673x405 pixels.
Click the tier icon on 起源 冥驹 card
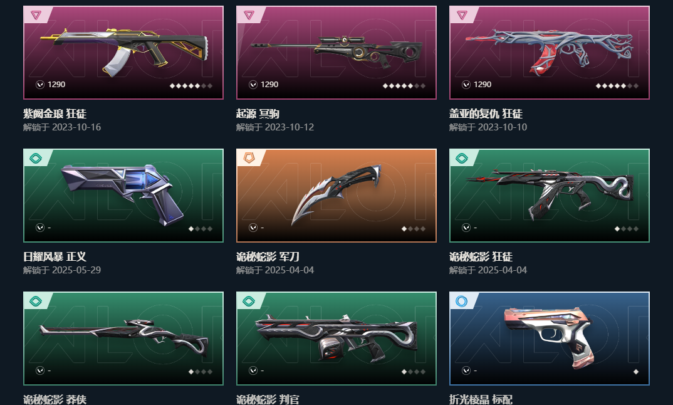[249, 16]
